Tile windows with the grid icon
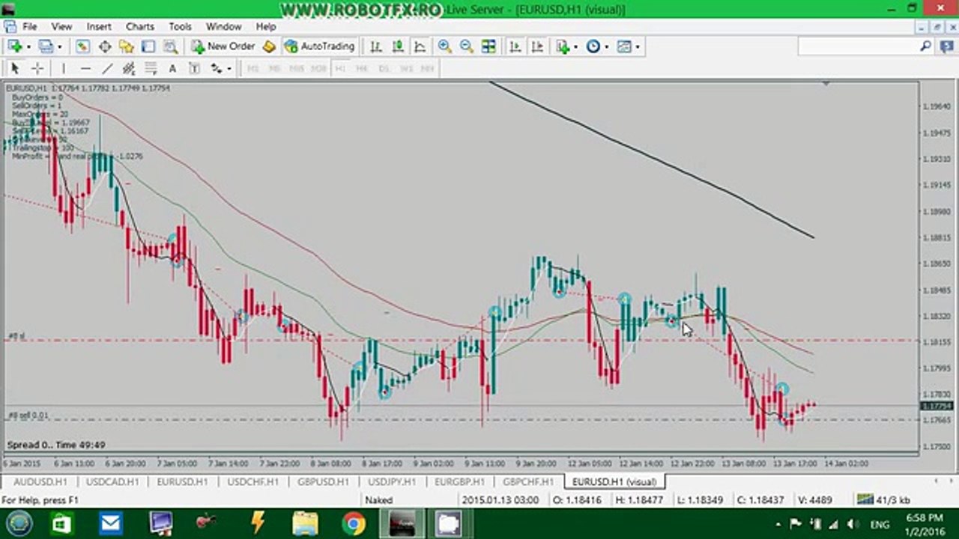This screenshot has height=539, width=959. click(x=488, y=46)
